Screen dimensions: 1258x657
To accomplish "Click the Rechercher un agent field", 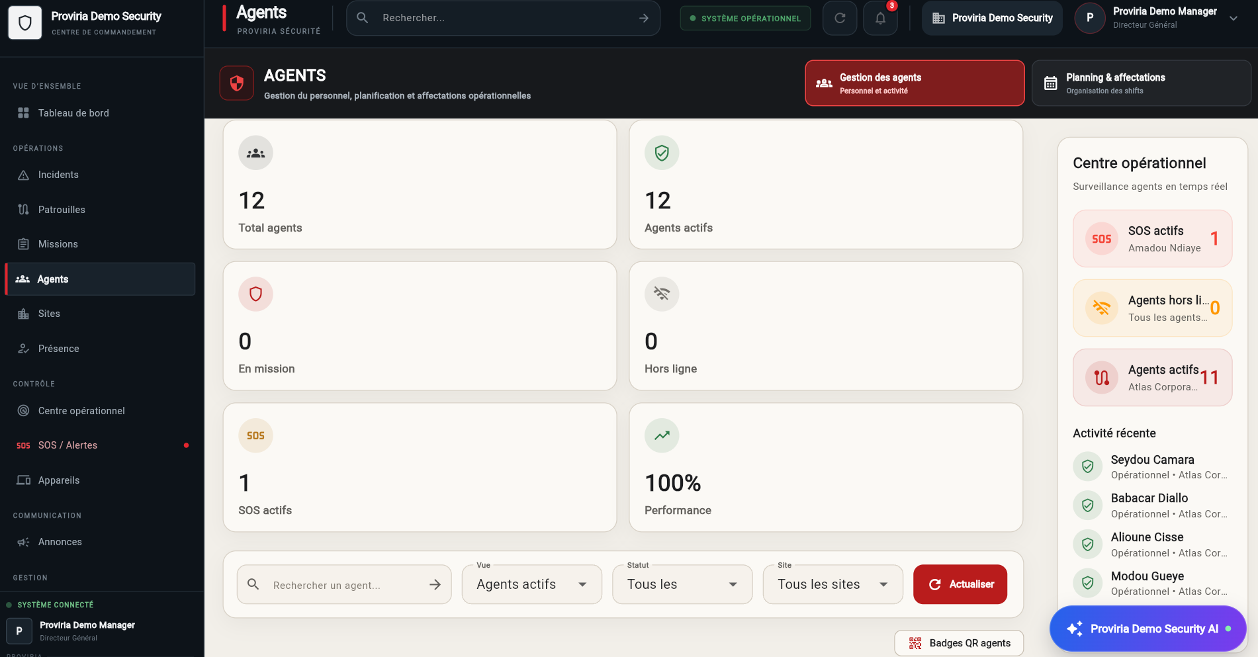I will (x=344, y=585).
